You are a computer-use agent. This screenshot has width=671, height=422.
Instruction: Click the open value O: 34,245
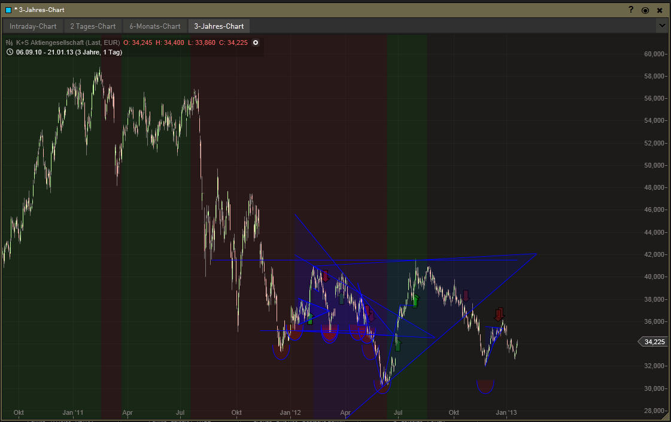click(x=138, y=43)
